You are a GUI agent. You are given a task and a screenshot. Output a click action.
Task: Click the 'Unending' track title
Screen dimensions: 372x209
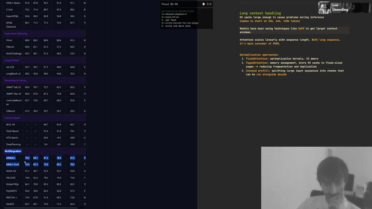[340, 10]
